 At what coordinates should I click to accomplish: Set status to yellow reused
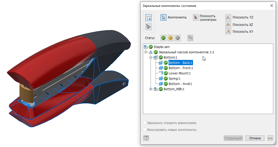click(170, 38)
